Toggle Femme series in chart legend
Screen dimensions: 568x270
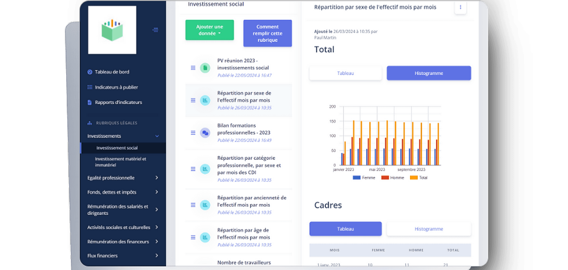pos(364,178)
